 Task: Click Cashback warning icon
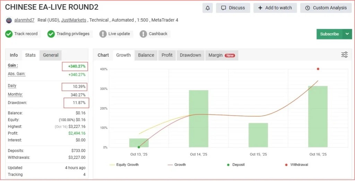point(143,34)
